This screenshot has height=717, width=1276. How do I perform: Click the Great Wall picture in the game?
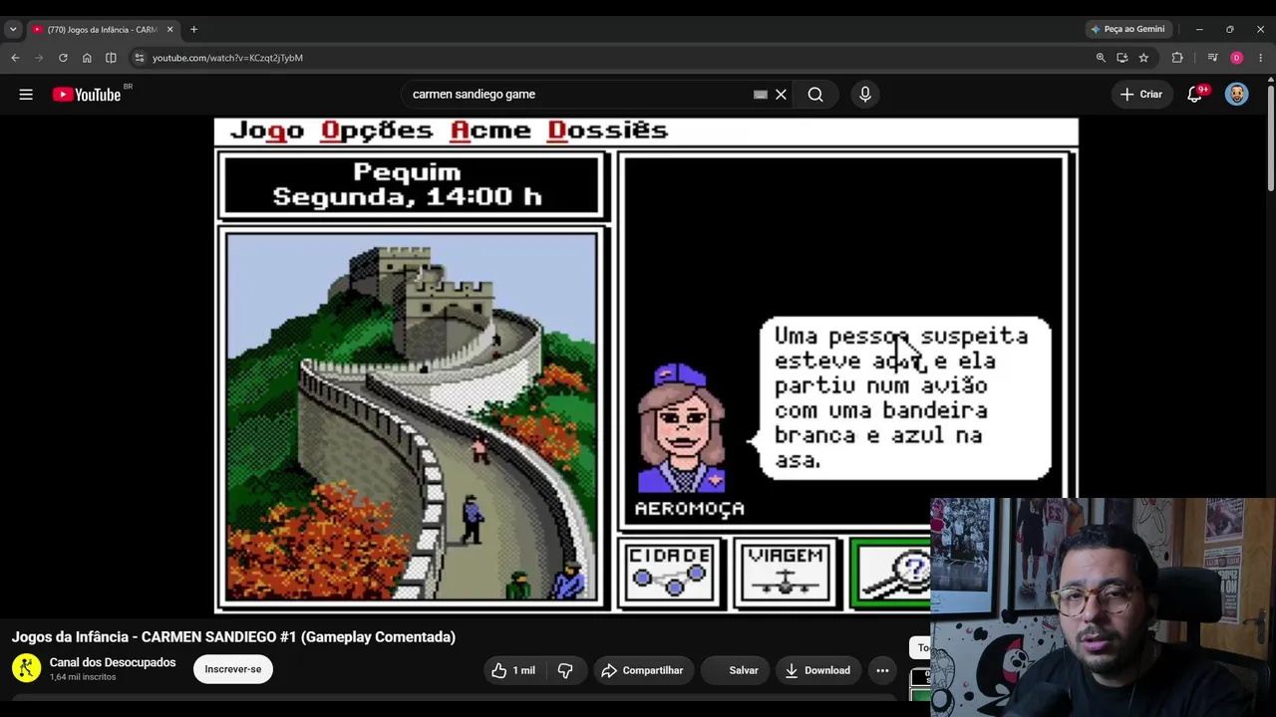coord(411,416)
